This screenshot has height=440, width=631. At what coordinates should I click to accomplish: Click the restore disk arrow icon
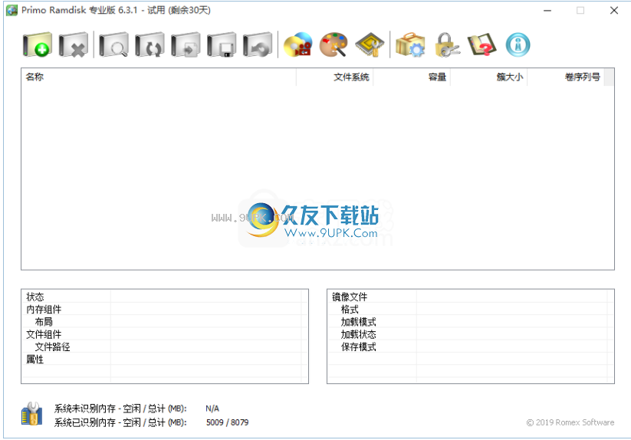258,44
